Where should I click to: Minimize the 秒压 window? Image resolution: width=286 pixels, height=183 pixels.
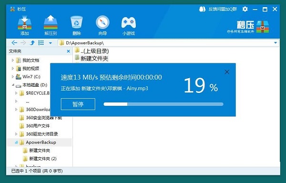pyautogui.click(x=255, y=10)
